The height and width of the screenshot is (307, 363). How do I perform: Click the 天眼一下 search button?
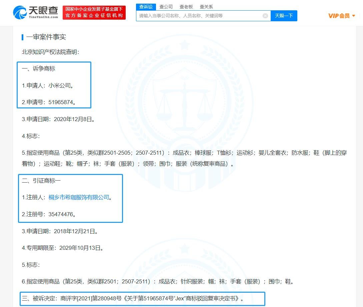pos(284,16)
